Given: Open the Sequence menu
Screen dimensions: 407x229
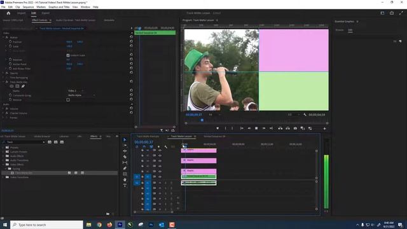Looking at the screenshot, I should click(x=28, y=7).
